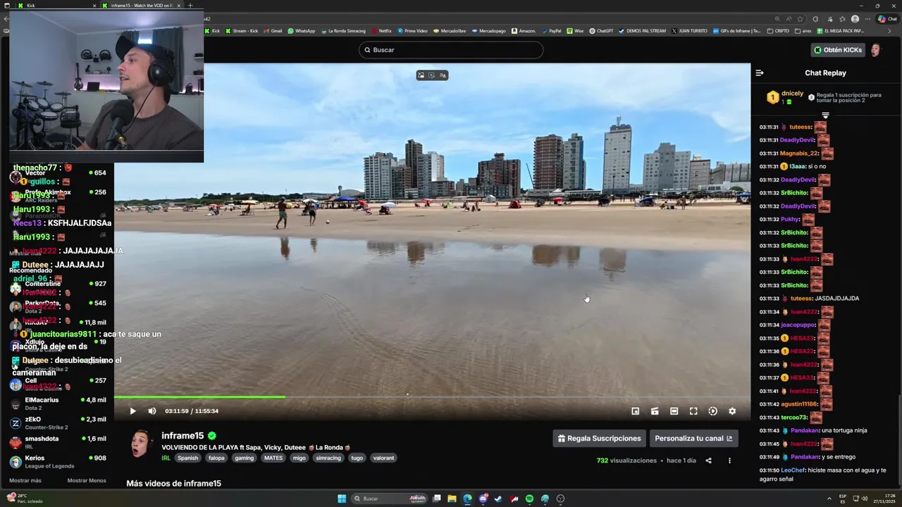Play the paused VOD video
The height and width of the screenshot is (507, 902).
coord(132,411)
